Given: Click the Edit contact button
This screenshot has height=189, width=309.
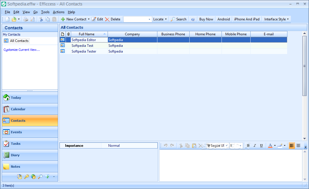Looking at the screenshot, I should click(x=97, y=19).
